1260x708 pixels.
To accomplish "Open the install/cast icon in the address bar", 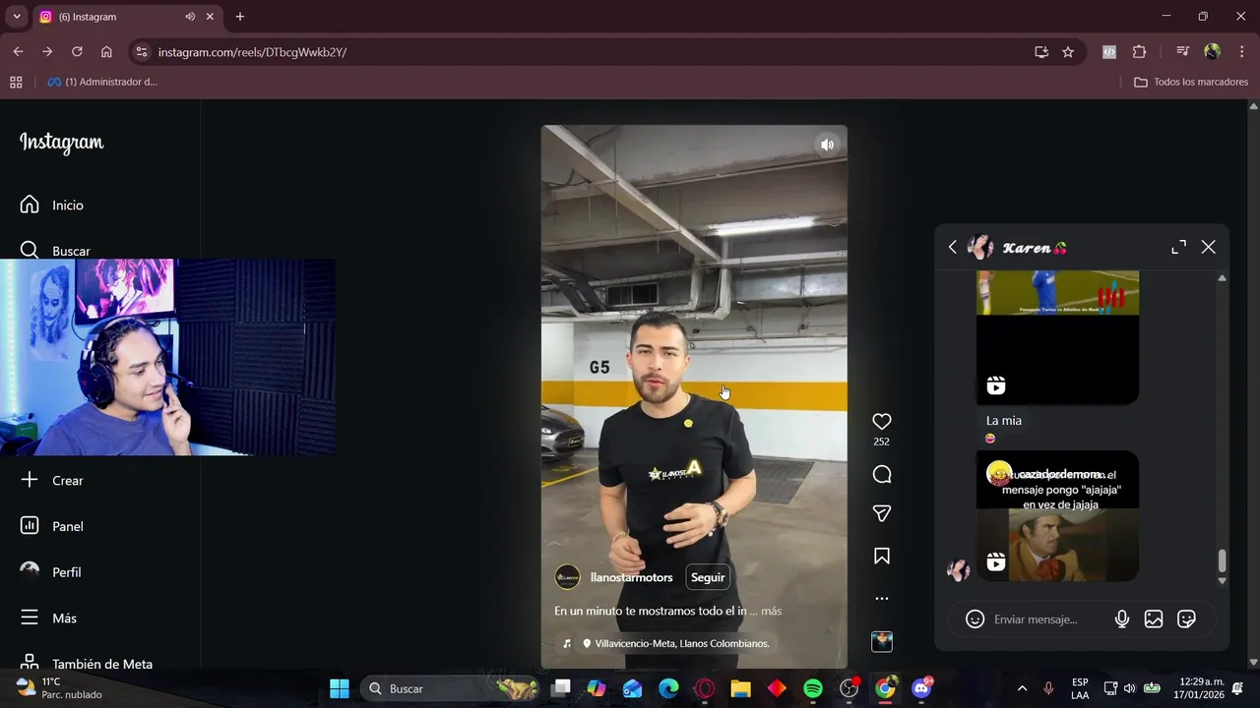I will click(x=1041, y=52).
